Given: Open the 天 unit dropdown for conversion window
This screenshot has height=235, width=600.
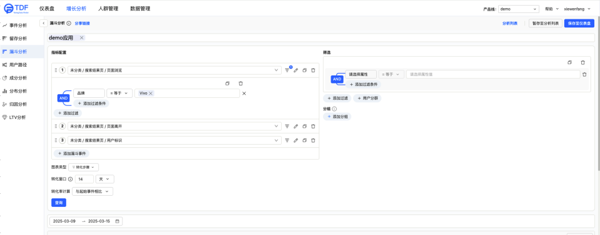Looking at the screenshot, I should 105,179.
